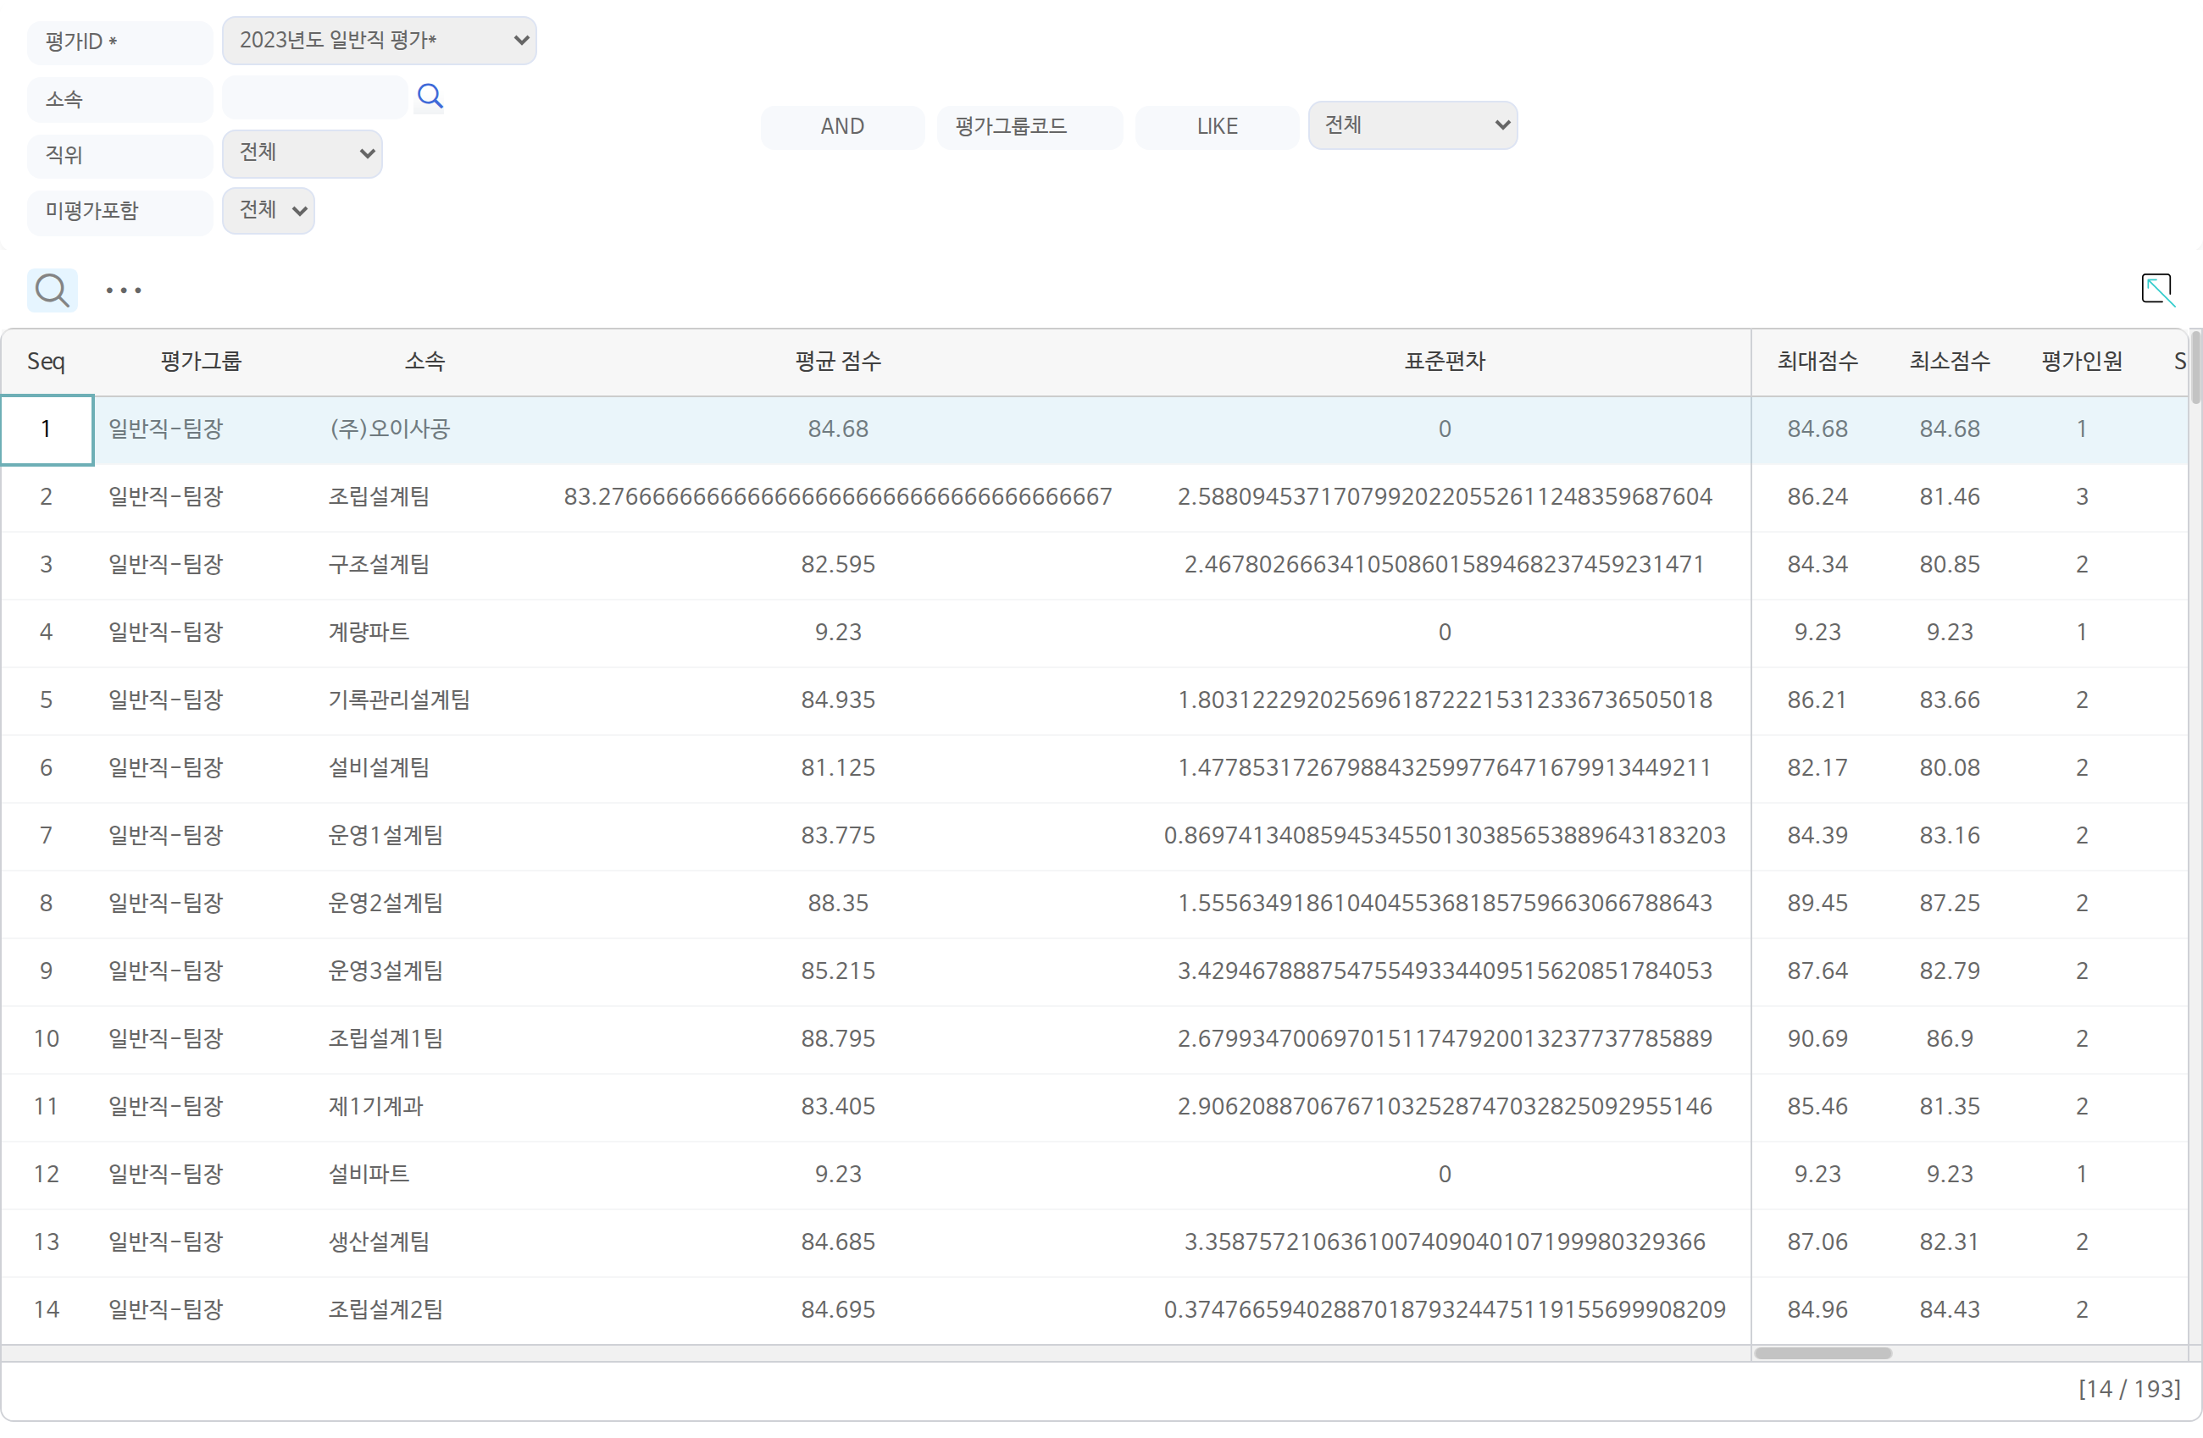Viewport: 2203px width, 1438px height.
Task: Sort by the Seq column header
Action: pos(47,362)
